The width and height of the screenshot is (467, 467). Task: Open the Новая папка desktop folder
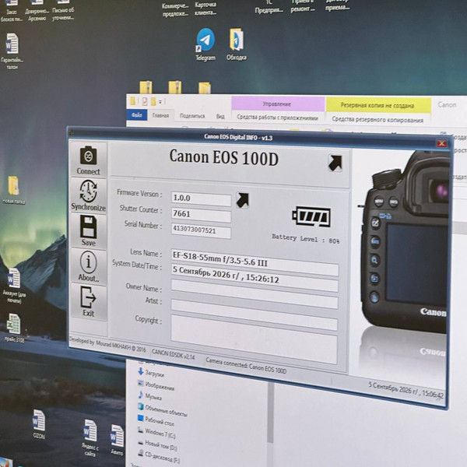coord(13,190)
